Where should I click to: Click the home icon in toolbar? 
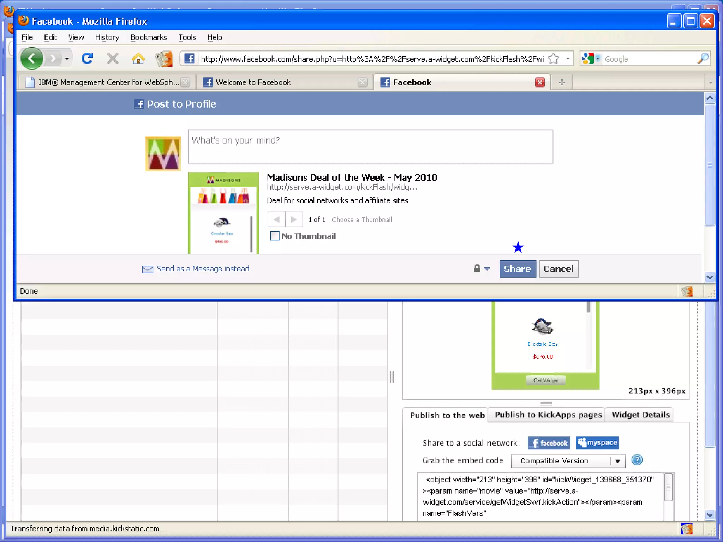click(138, 59)
